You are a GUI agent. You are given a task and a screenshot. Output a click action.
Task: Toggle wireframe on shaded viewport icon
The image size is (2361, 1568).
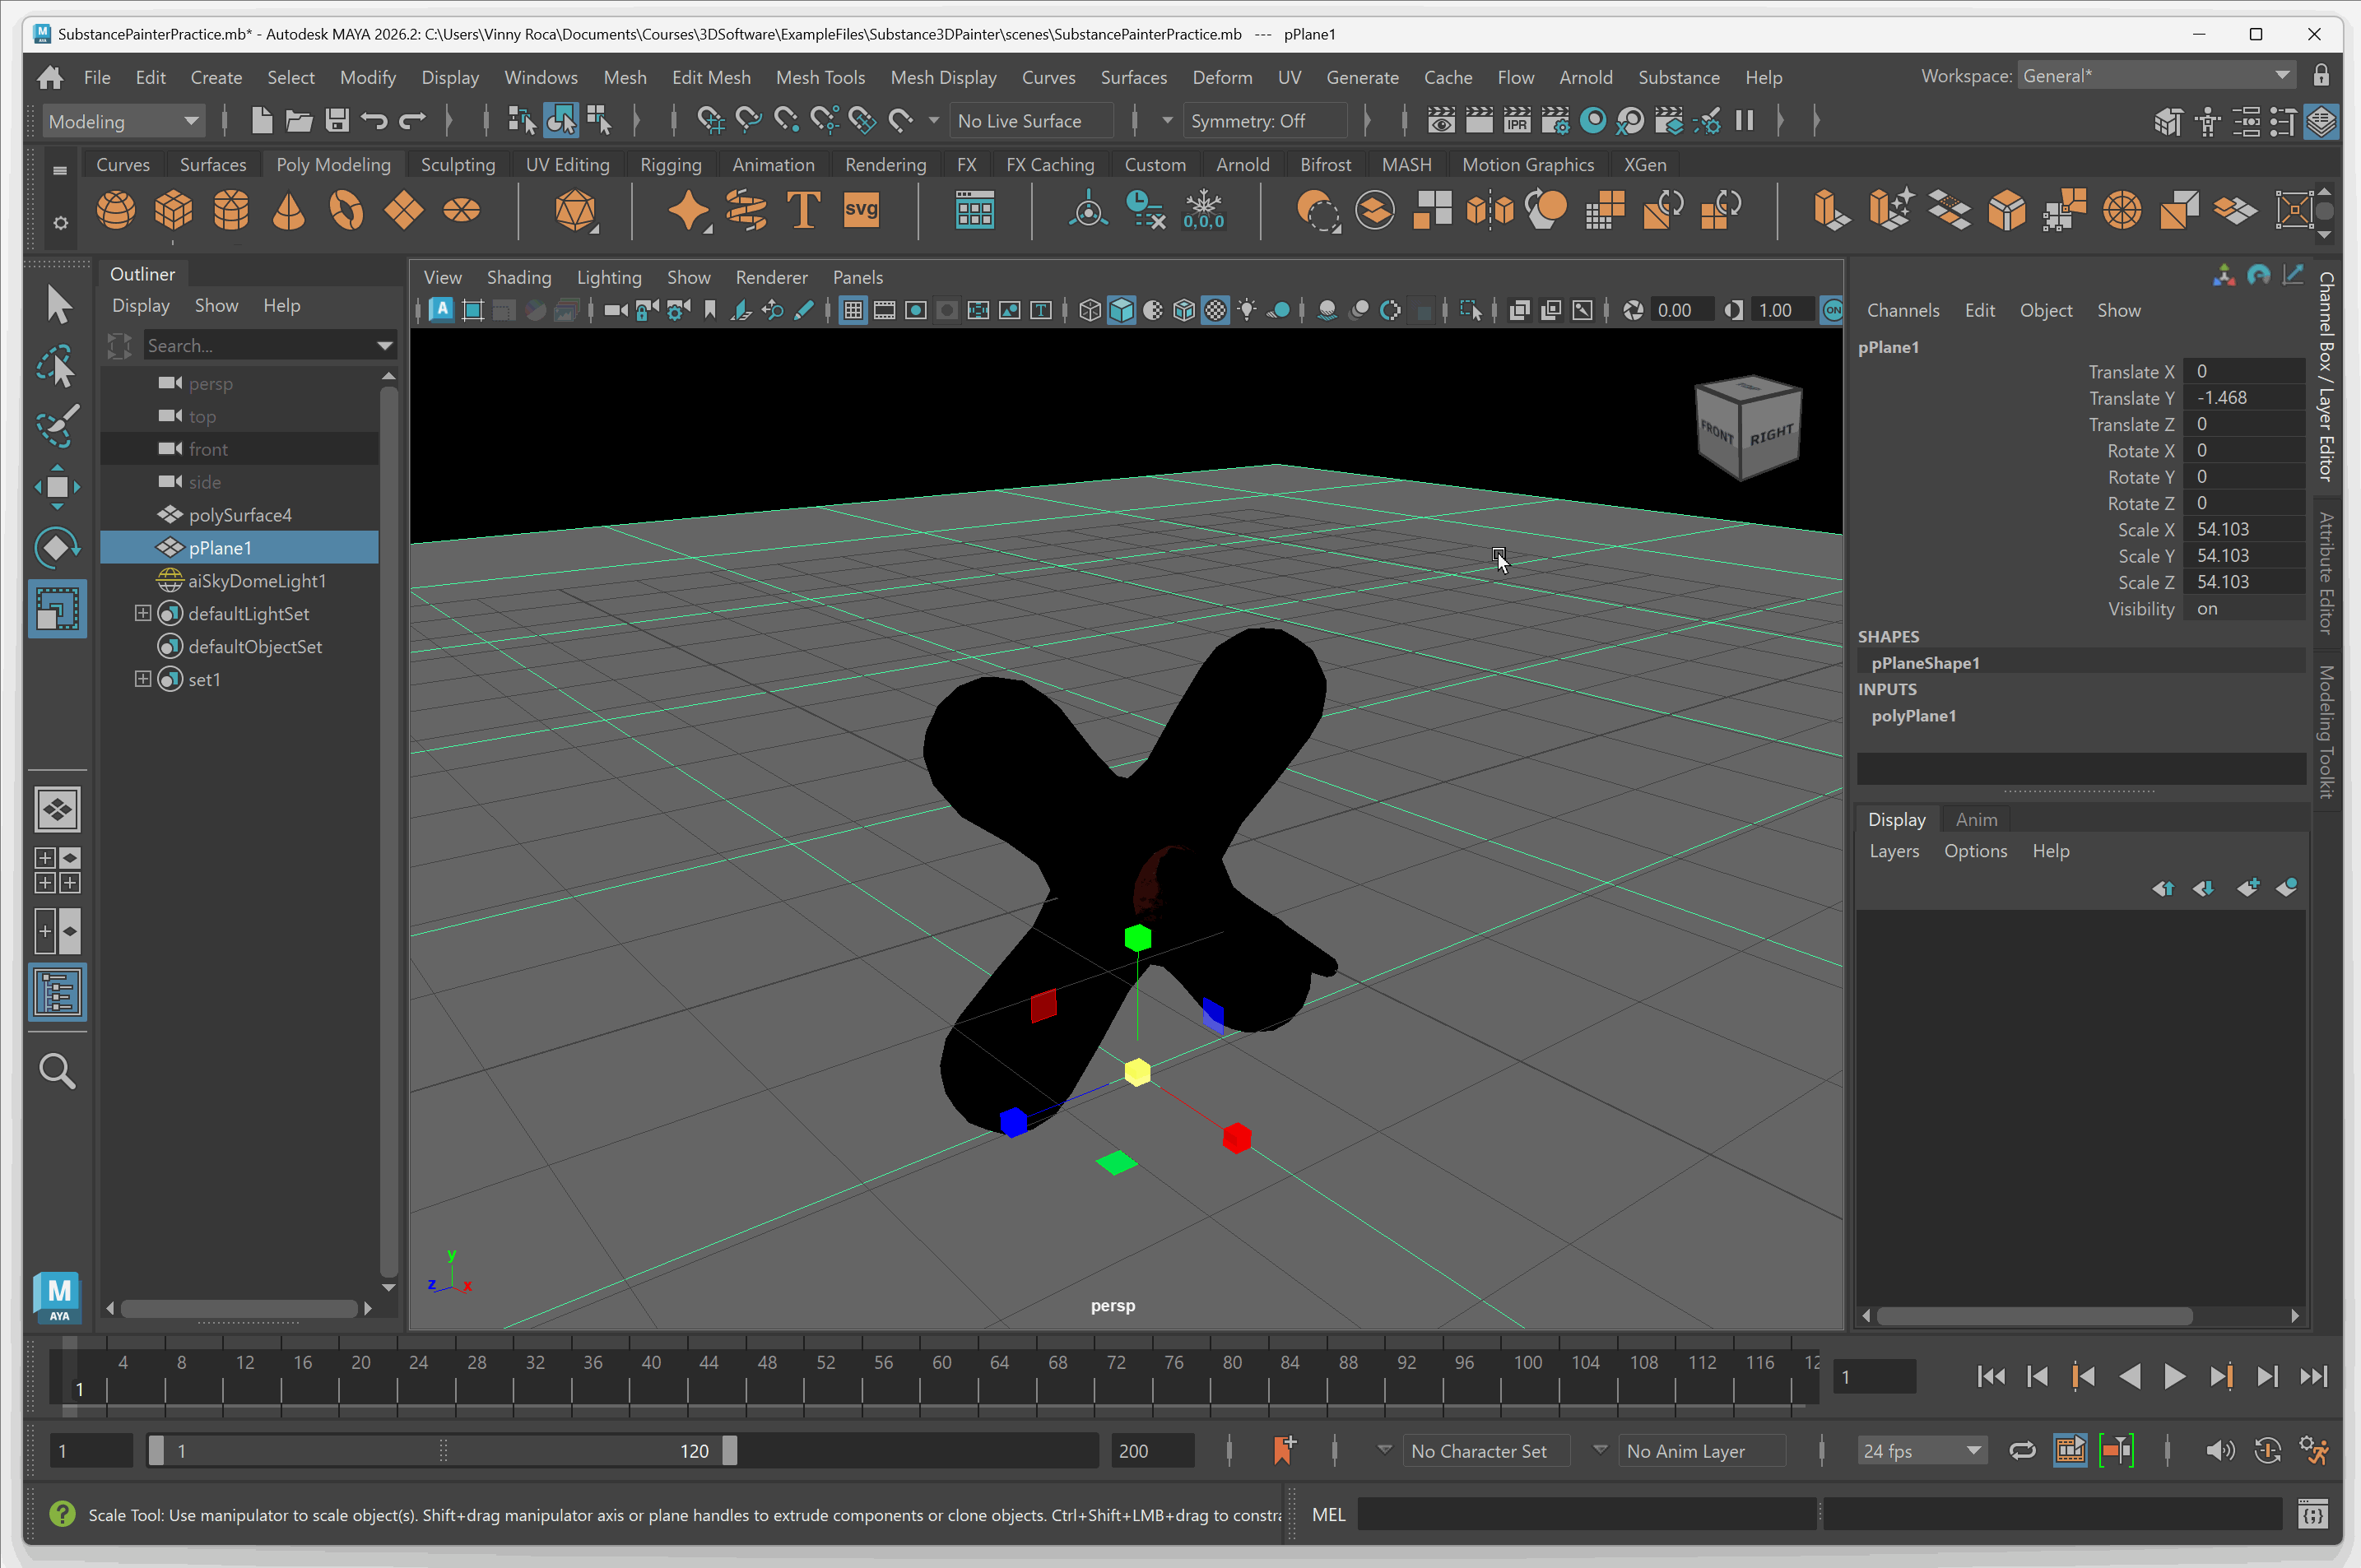click(x=1184, y=311)
